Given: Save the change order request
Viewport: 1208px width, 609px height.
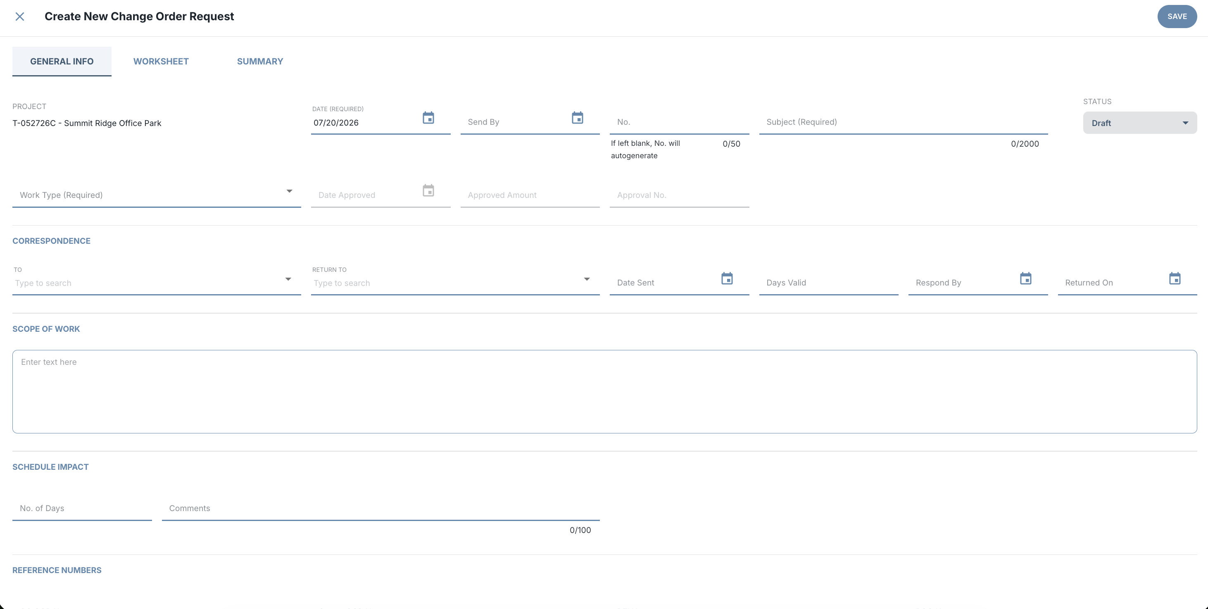Looking at the screenshot, I should coord(1177,17).
